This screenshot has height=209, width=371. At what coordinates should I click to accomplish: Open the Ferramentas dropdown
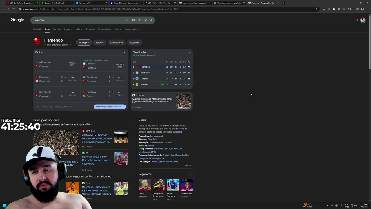[x=132, y=29]
